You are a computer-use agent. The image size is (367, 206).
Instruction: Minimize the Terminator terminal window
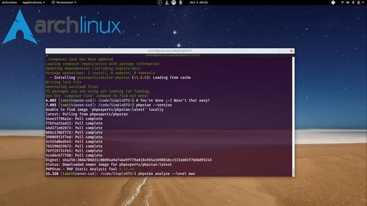tap(279, 51)
